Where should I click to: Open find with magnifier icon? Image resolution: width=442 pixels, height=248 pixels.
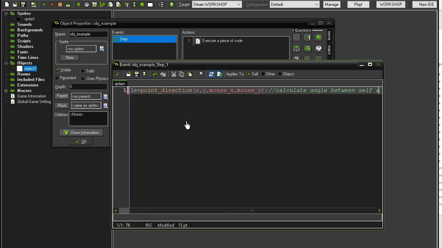click(200, 74)
